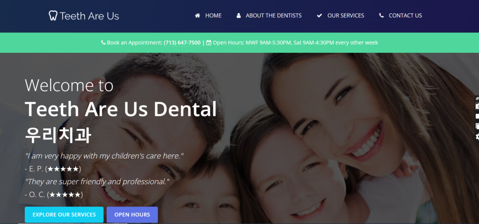Click the five-star rating by E. P.
The image size is (479, 224).
point(63,169)
